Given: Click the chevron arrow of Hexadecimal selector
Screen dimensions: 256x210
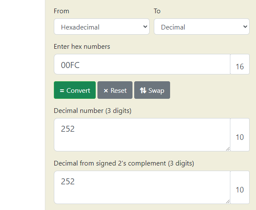Looking at the screenshot, I should (145, 27).
